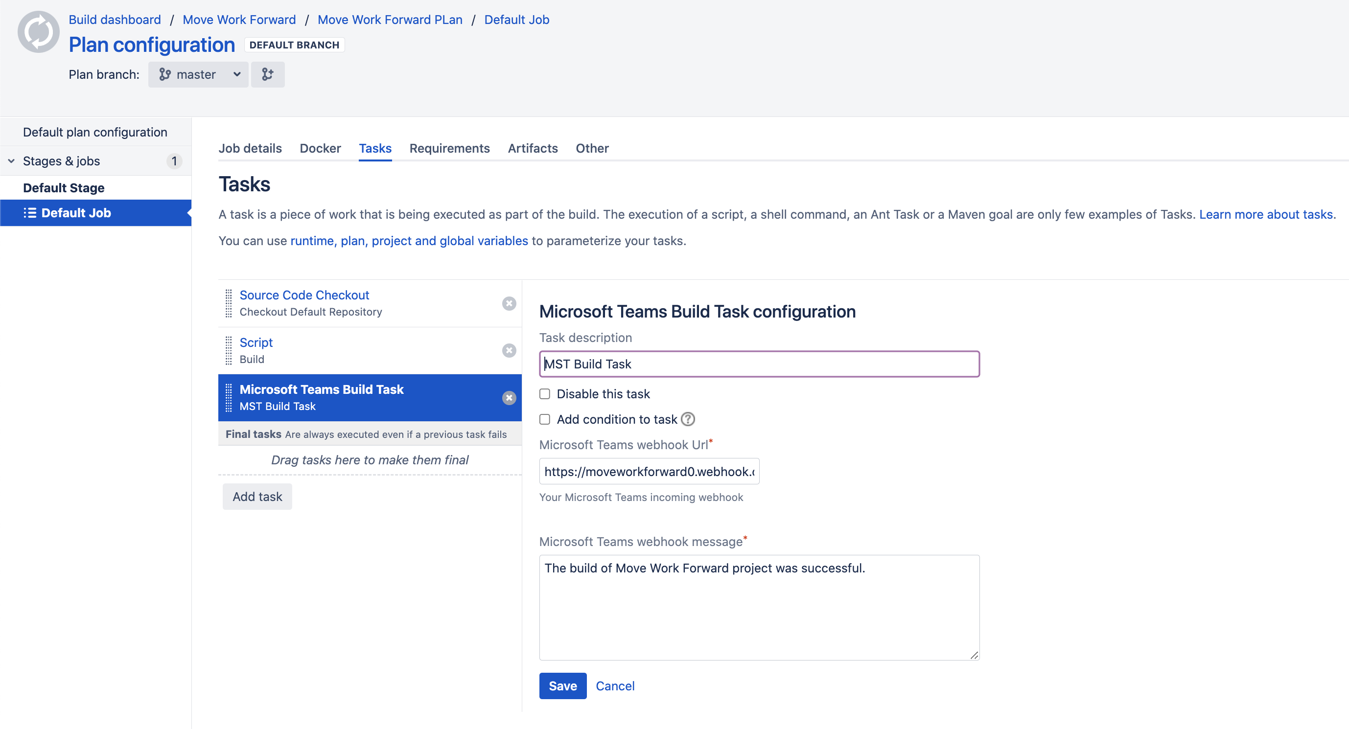This screenshot has height=729, width=1349.
Task: Click the list icon next to Default Job
Action: click(30, 212)
